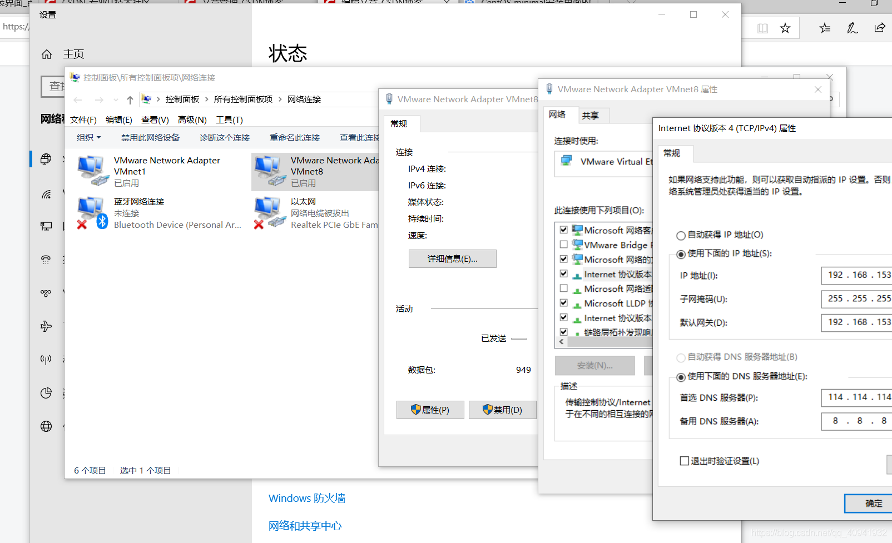
Task: Click browser share icon
Action: point(879,28)
